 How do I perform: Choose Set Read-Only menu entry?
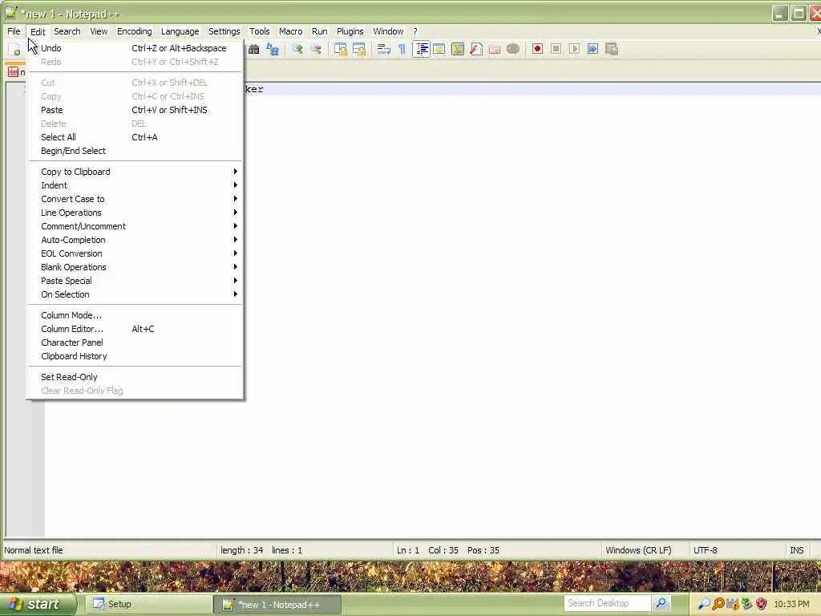(x=135, y=377)
